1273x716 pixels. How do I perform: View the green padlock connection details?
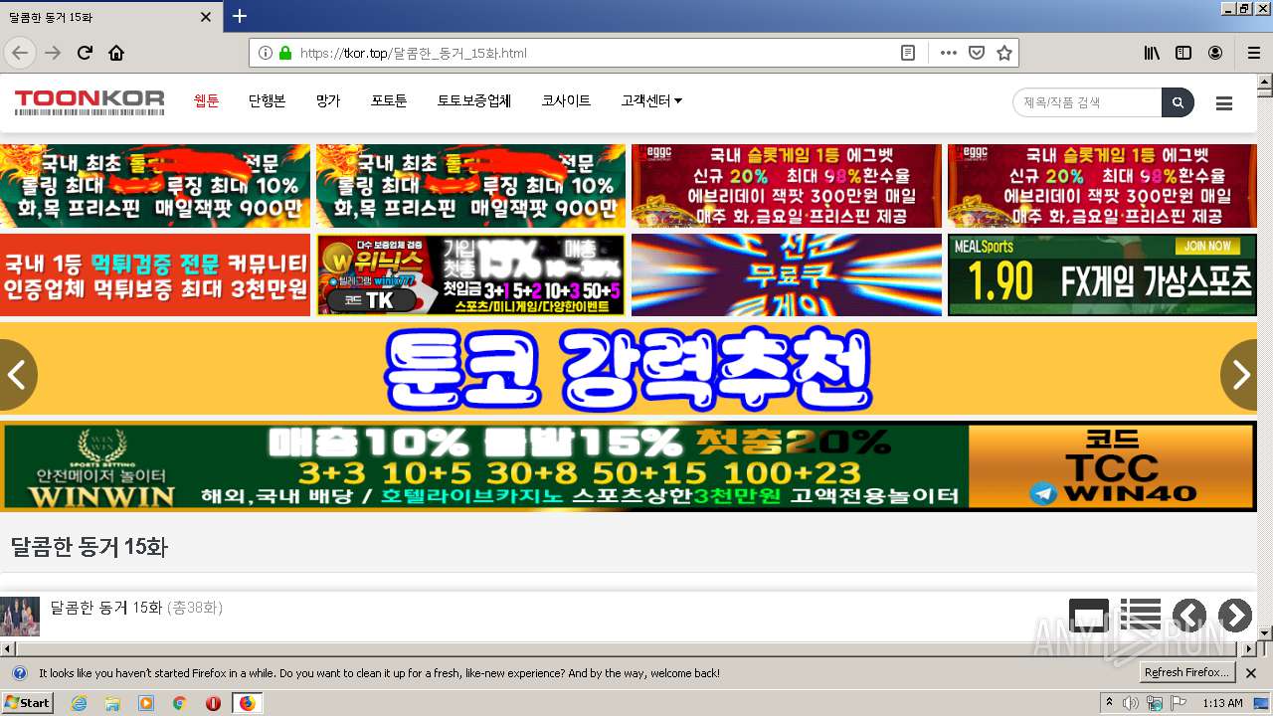coord(285,53)
